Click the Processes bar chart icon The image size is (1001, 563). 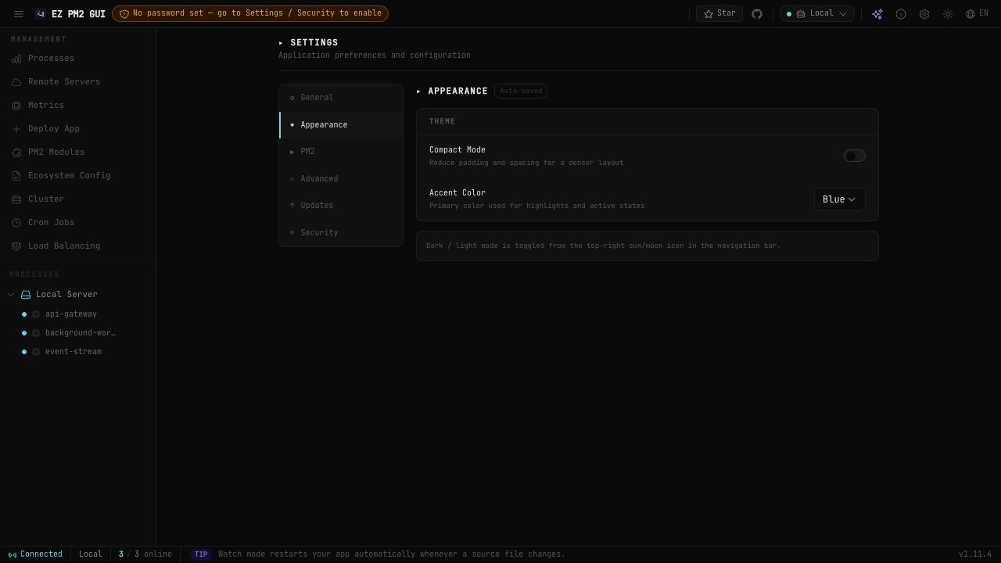coord(16,59)
